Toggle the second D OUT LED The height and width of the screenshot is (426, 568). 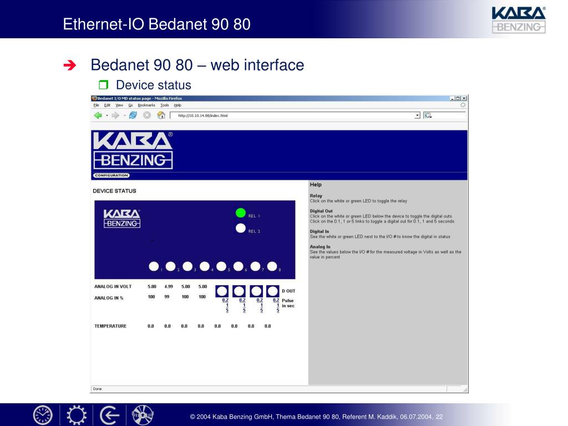pos(239,291)
